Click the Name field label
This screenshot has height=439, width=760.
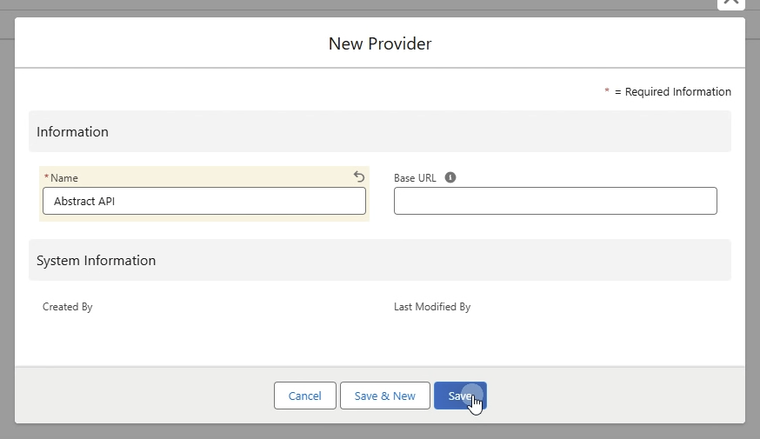point(64,178)
